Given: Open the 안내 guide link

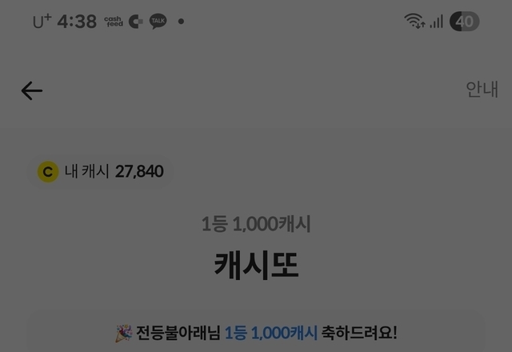Looking at the screenshot, I should click(482, 89).
